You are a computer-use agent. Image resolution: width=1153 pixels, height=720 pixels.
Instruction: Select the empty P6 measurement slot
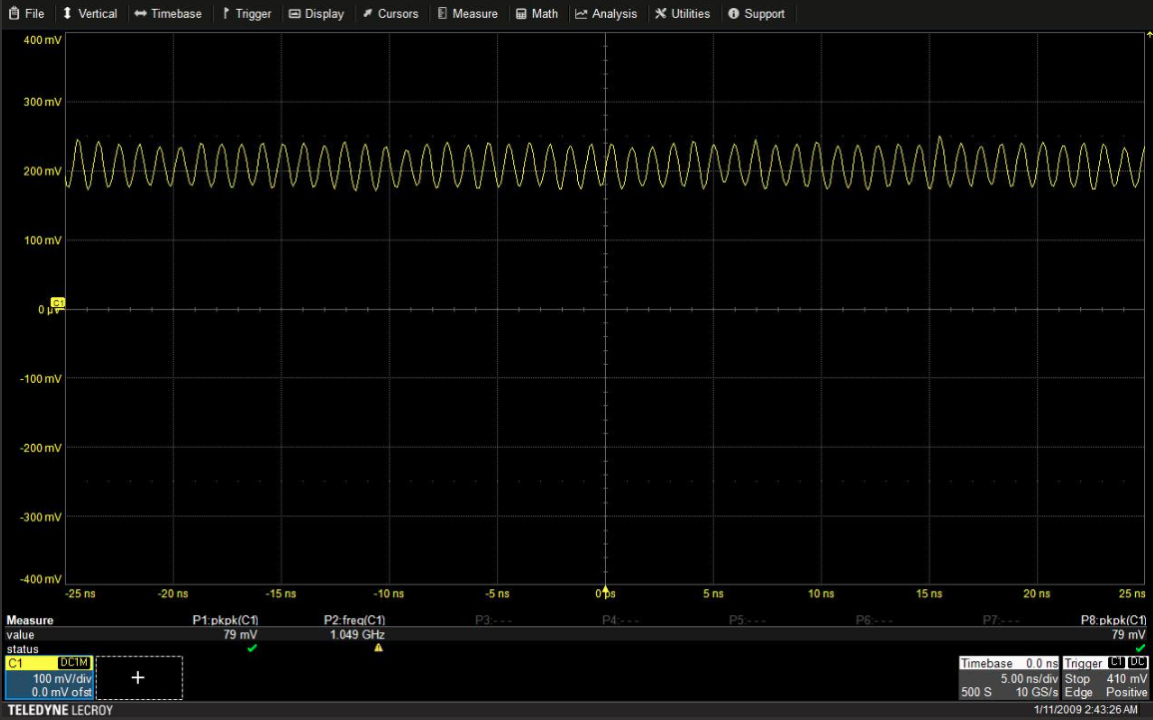click(x=873, y=620)
